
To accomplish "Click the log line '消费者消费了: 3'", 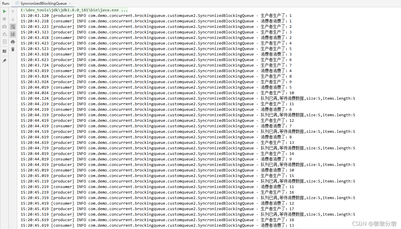I will (156, 54).
